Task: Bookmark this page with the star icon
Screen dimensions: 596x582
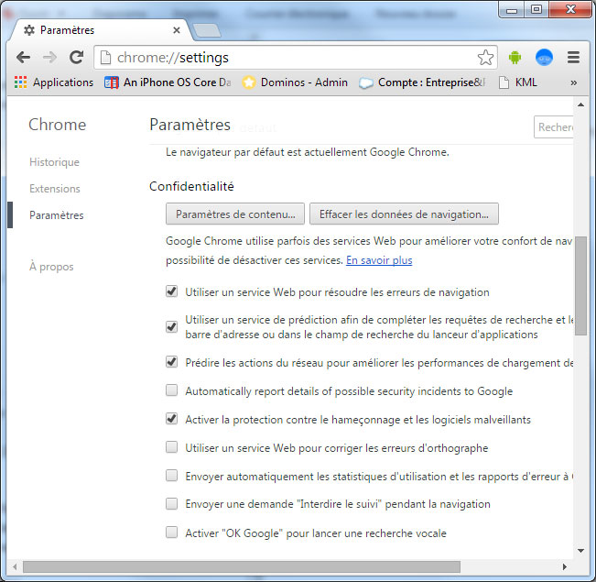Action: point(485,58)
